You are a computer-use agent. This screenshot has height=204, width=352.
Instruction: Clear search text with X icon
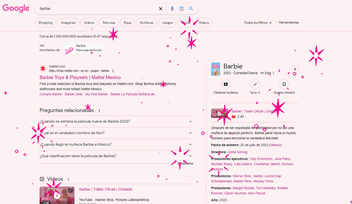coord(161,9)
